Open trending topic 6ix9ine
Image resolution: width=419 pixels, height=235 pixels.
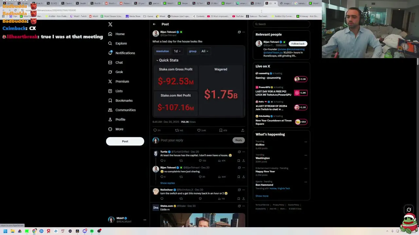[x=260, y=145]
